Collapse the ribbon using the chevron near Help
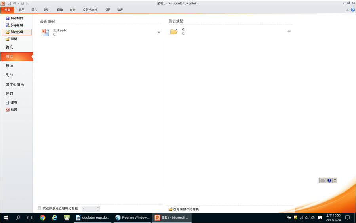This screenshot has height=223, width=356. coord(348,10)
